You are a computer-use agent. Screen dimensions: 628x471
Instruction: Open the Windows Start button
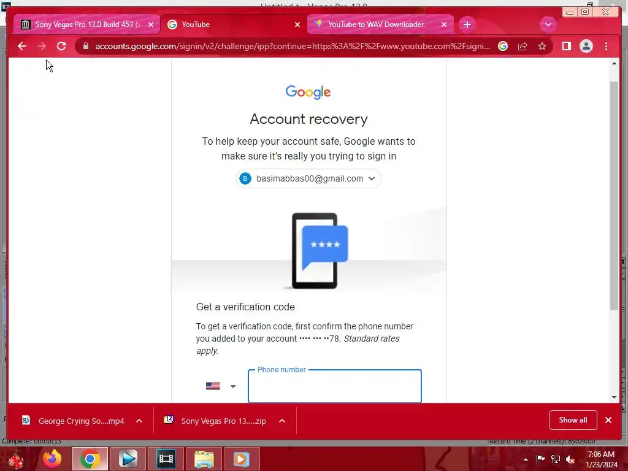[x=17, y=459]
